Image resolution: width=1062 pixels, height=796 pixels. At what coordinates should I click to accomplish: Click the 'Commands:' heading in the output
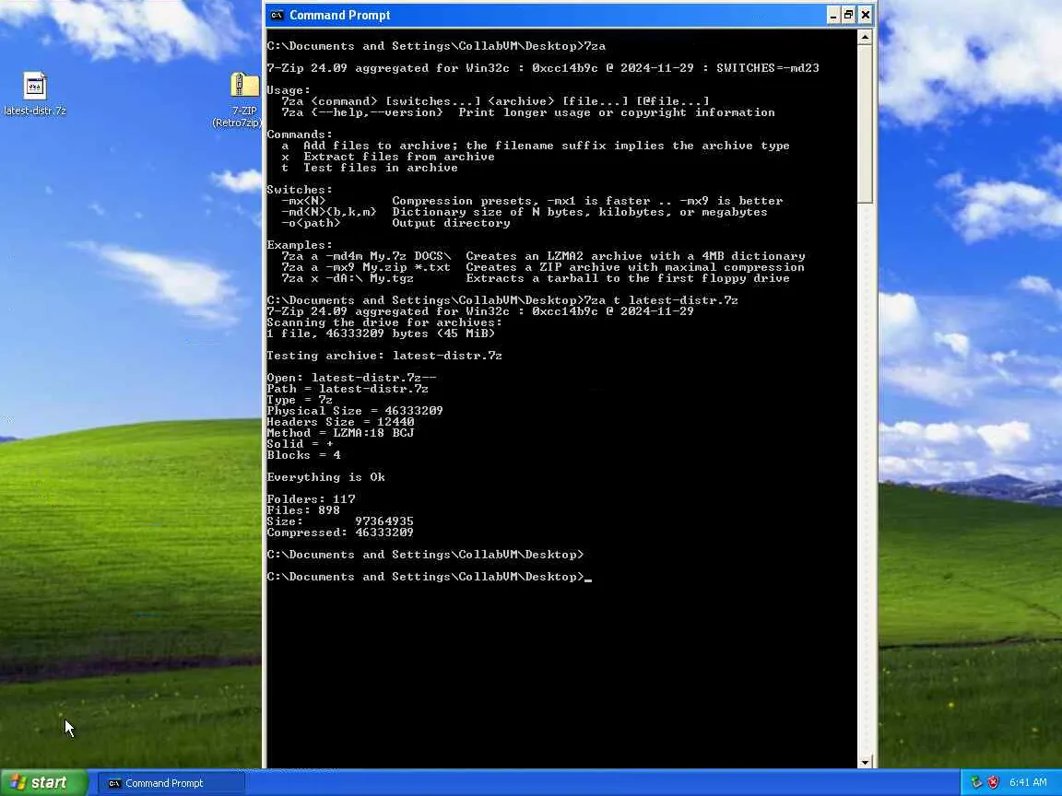coord(300,134)
